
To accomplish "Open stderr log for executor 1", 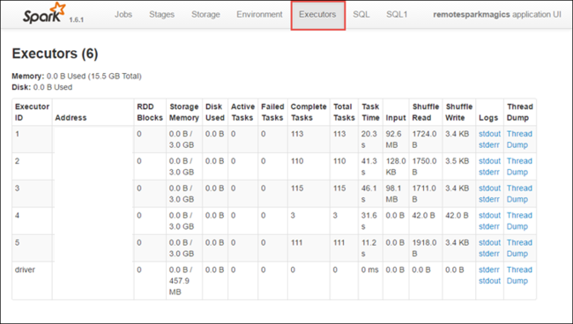I will (x=489, y=145).
